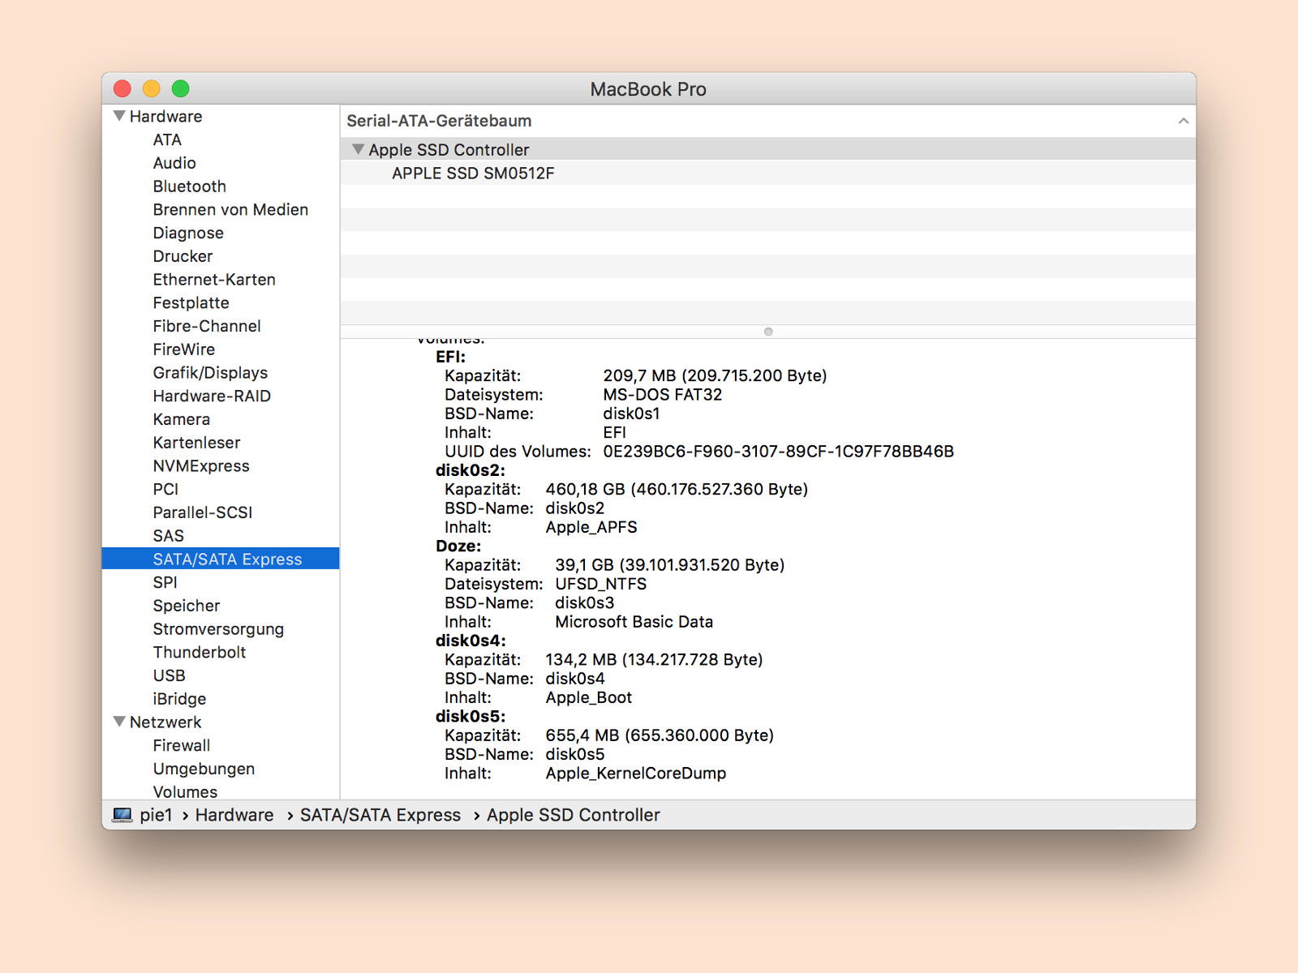1298x973 pixels.
Task: Click the pane divider handle dot
Action: coord(768,332)
